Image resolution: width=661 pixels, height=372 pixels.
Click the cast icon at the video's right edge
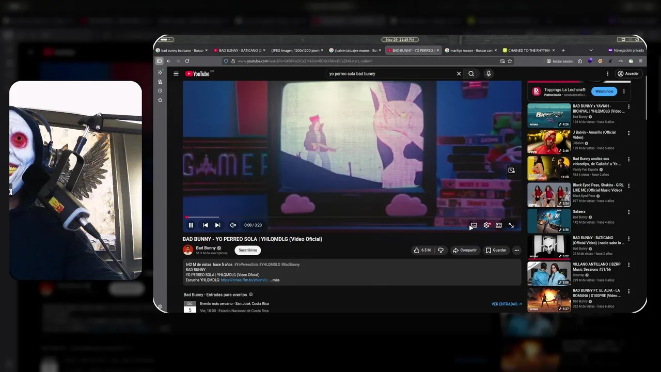tap(511, 171)
